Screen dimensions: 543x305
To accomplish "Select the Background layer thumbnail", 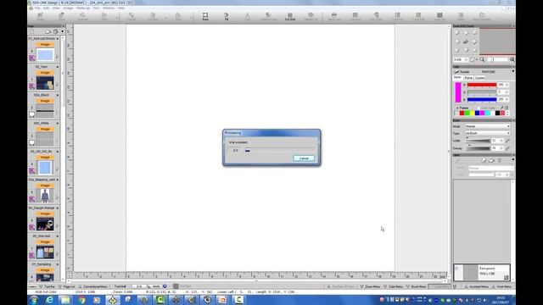I will click(x=470, y=272).
